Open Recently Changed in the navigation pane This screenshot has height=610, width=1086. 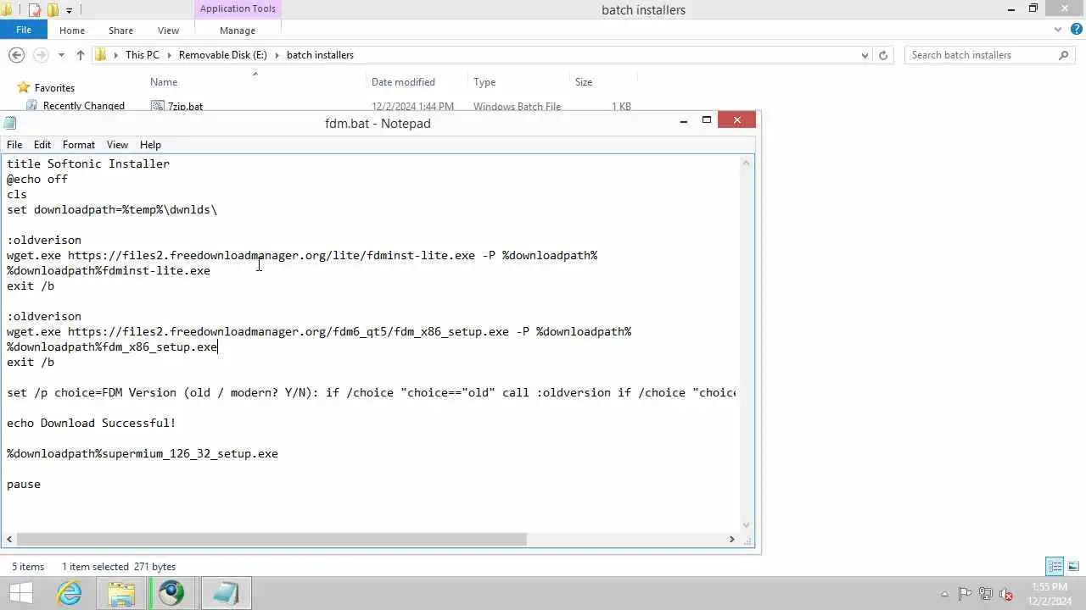(x=84, y=106)
